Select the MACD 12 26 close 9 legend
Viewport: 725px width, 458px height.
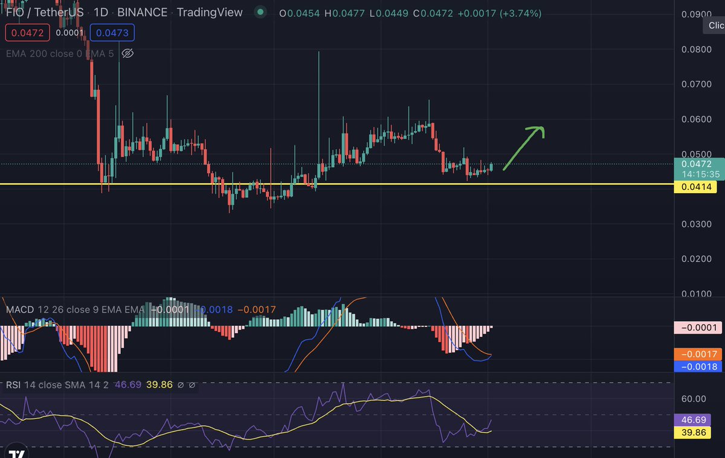point(75,310)
